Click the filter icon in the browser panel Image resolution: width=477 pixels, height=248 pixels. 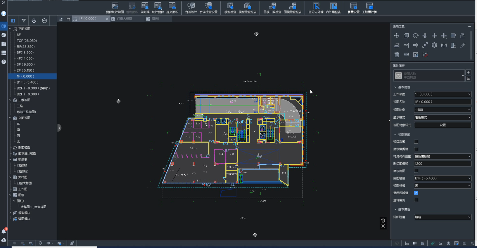tap(24, 21)
